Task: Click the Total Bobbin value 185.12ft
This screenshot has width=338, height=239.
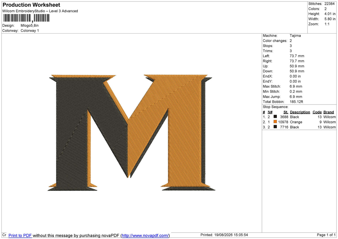Action: point(296,101)
